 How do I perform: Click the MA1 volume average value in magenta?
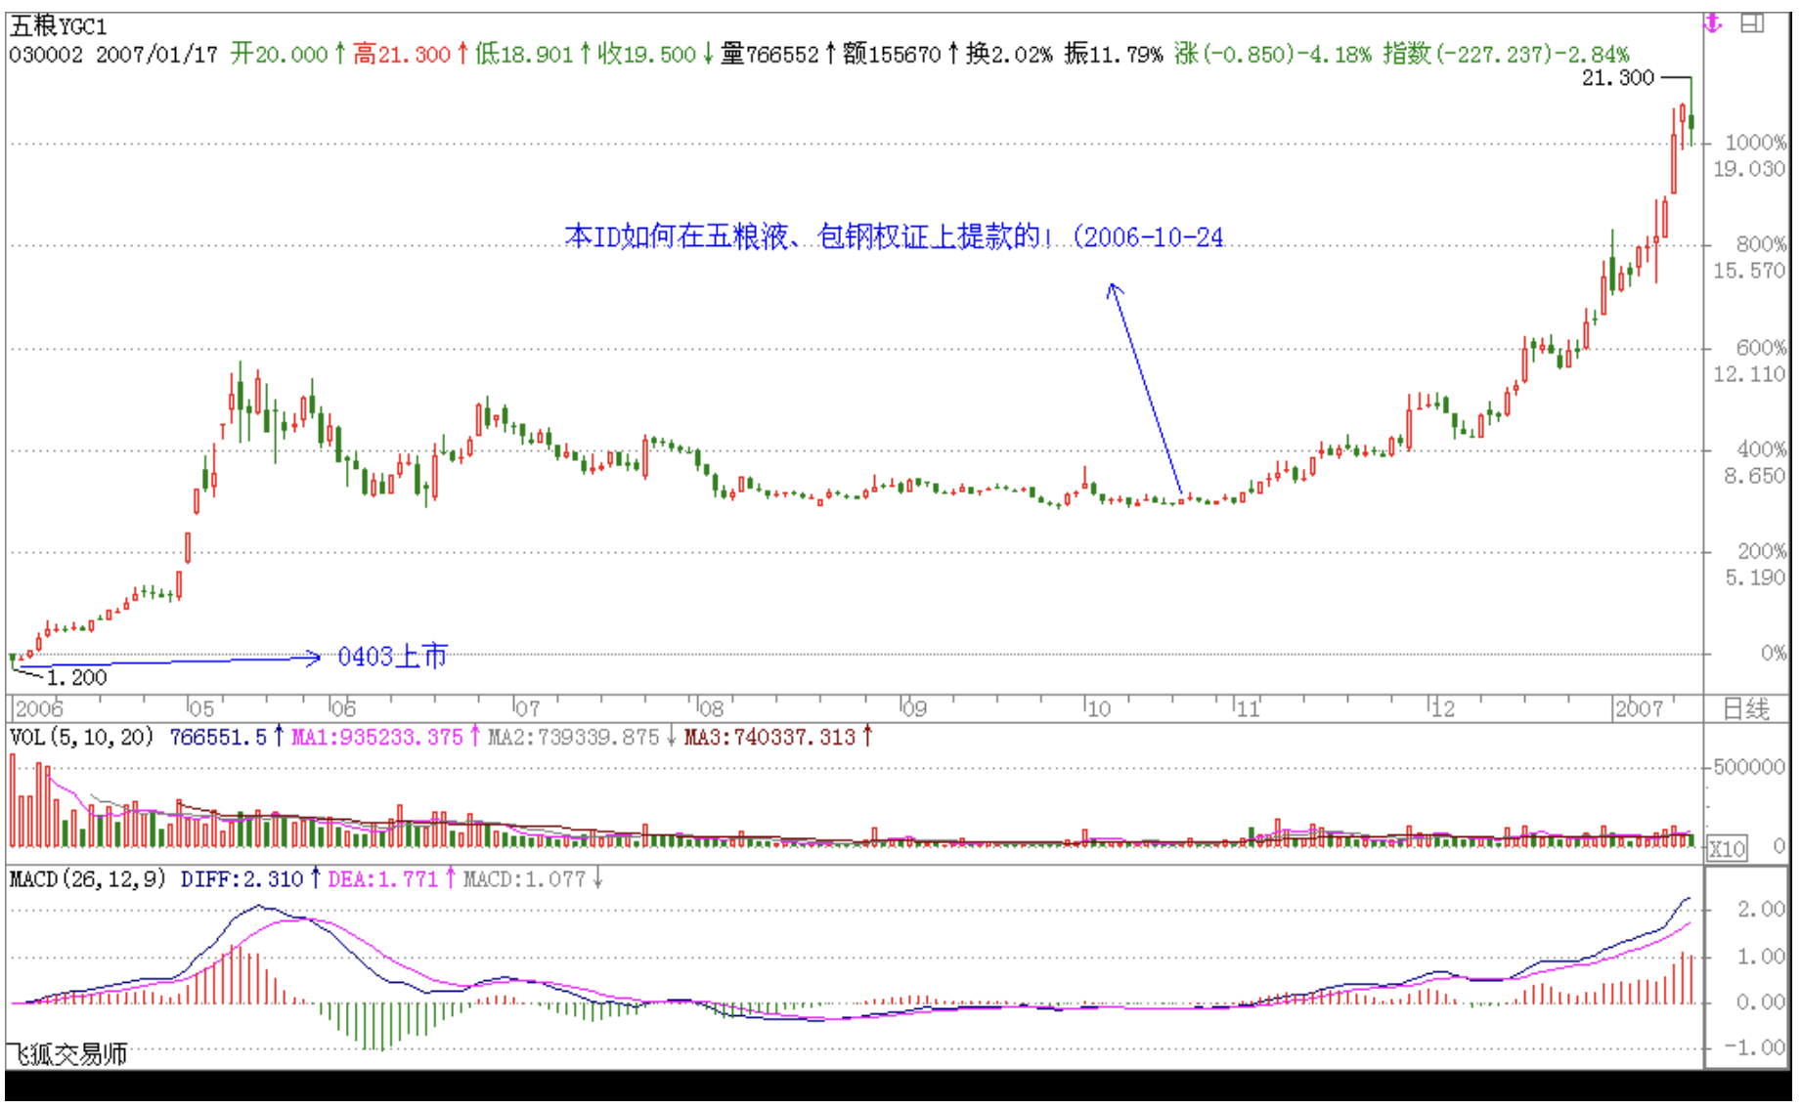tap(377, 737)
